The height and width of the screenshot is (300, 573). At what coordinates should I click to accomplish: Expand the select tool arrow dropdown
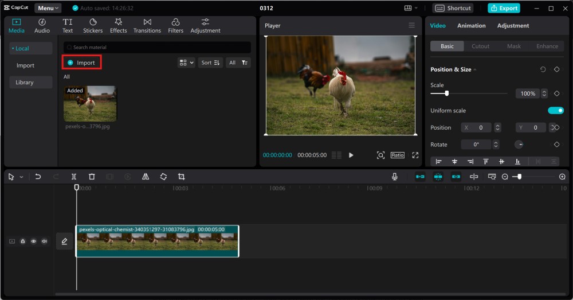point(22,177)
